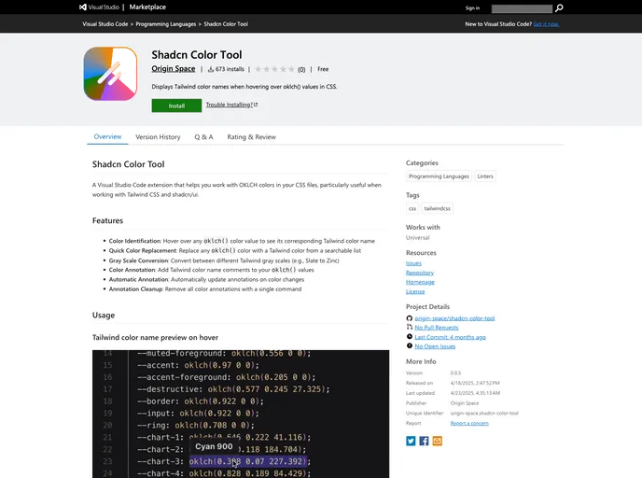
Task: Share extension on Facebook
Action: pyautogui.click(x=424, y=441)
